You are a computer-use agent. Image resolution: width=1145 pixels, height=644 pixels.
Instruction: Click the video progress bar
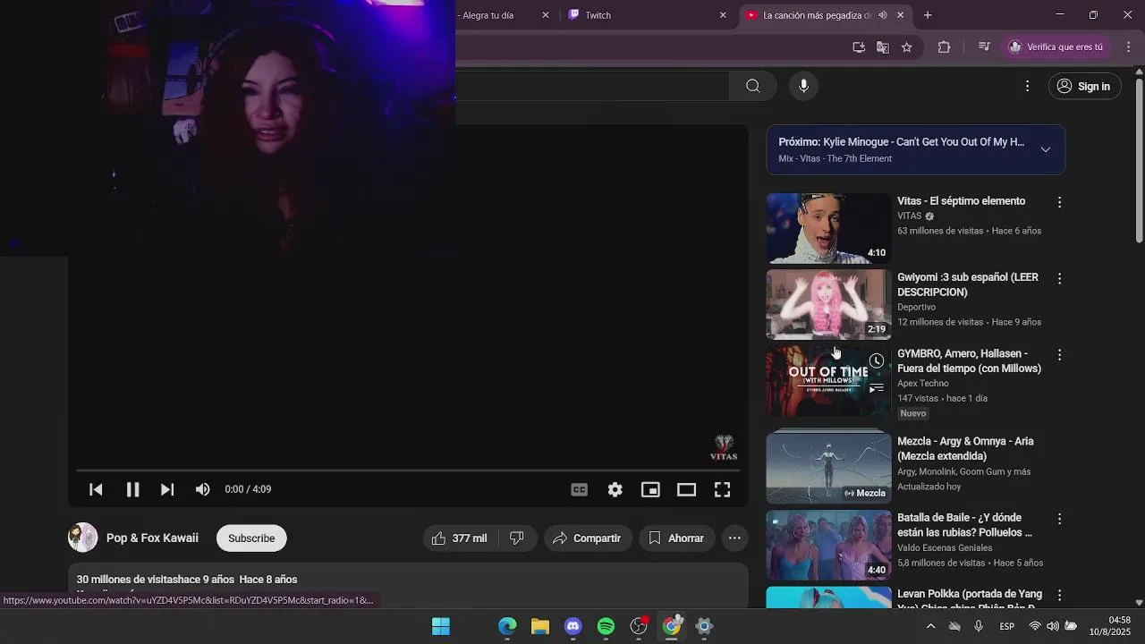[x=408, y=470]
